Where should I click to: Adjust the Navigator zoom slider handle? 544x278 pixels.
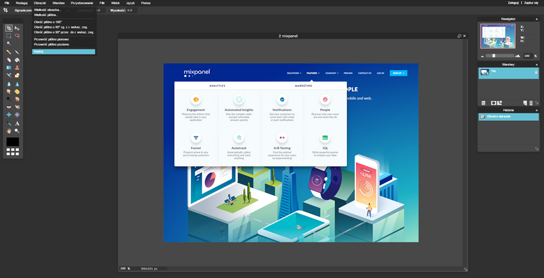pyautogui.click(x=494, y=56)
